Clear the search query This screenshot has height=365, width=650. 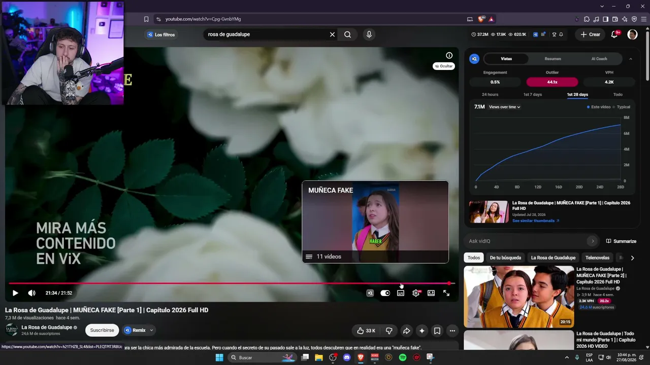[332, 34]
